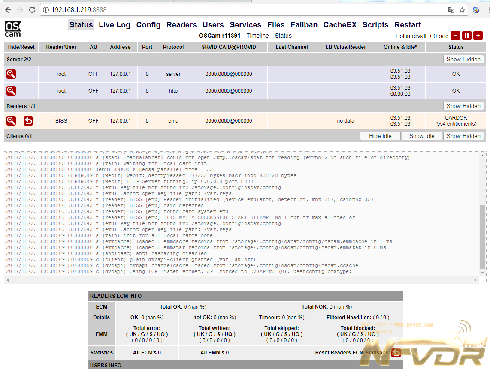Click the browser translate page icon

tap(451, 10)
